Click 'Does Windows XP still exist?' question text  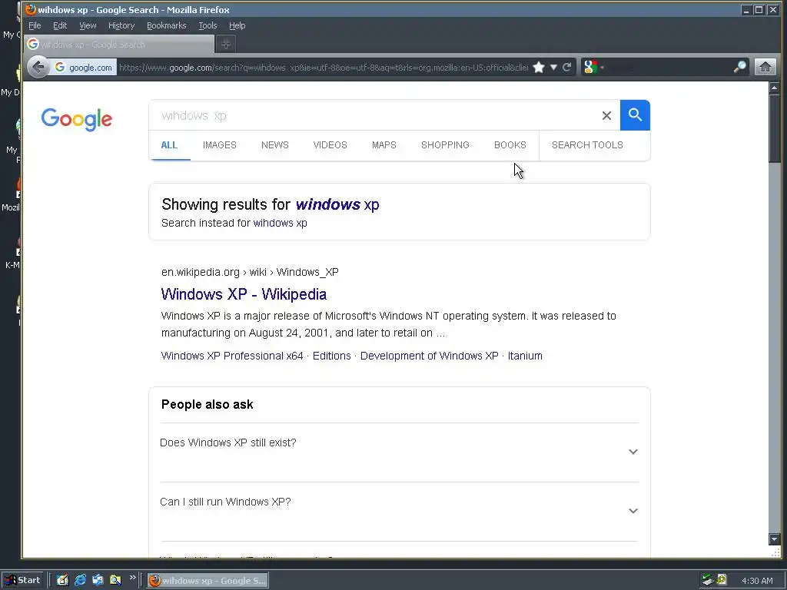click(x=227, y=442)
